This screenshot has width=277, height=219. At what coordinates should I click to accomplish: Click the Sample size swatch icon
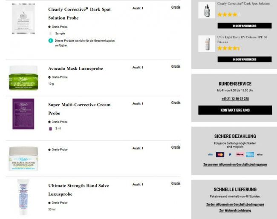[x=51, y=34]
